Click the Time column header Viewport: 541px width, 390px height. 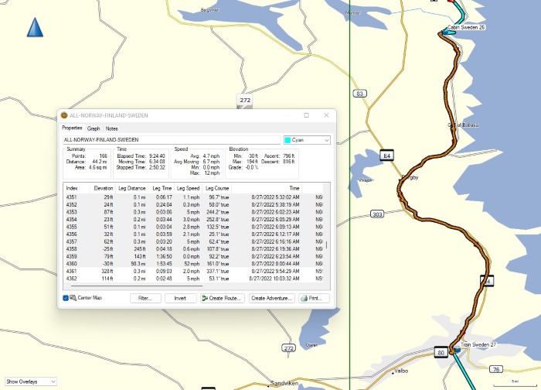[267, 188]
